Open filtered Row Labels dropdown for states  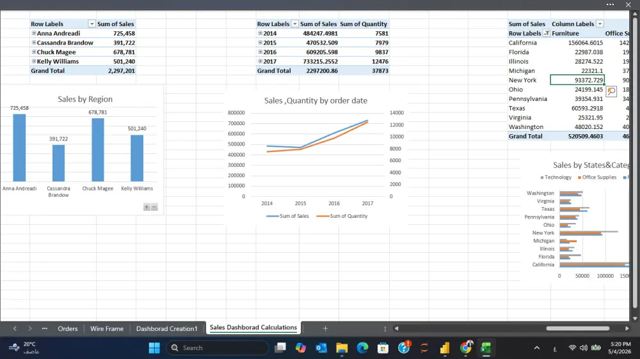547,33
